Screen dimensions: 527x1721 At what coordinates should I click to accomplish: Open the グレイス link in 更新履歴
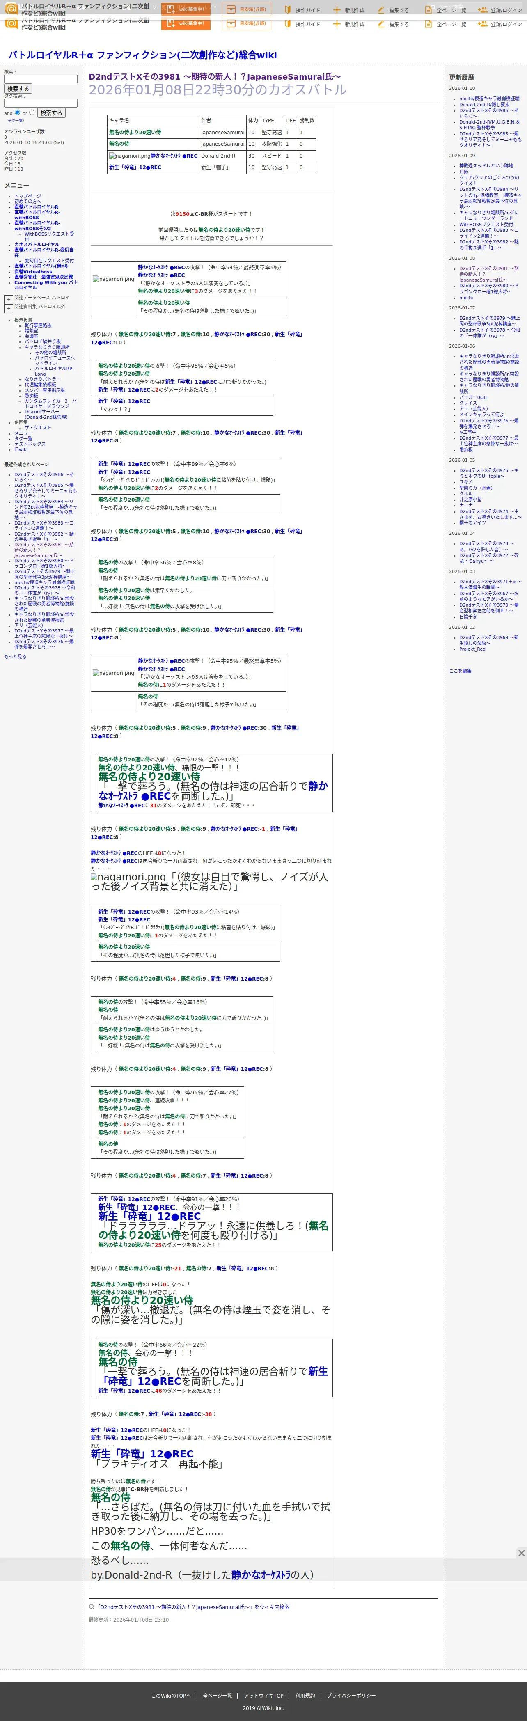point(468,403)
